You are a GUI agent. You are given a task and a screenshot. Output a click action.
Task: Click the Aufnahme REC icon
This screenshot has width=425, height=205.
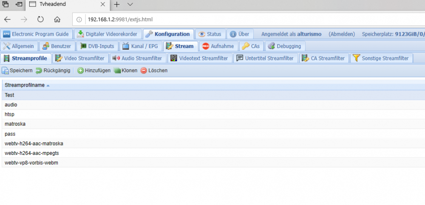pyautogui.click(x=206, y=46)
